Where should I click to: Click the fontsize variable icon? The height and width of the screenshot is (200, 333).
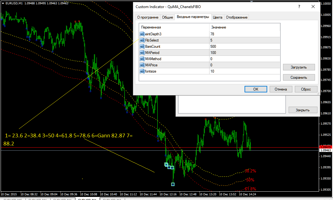point(142,71)
